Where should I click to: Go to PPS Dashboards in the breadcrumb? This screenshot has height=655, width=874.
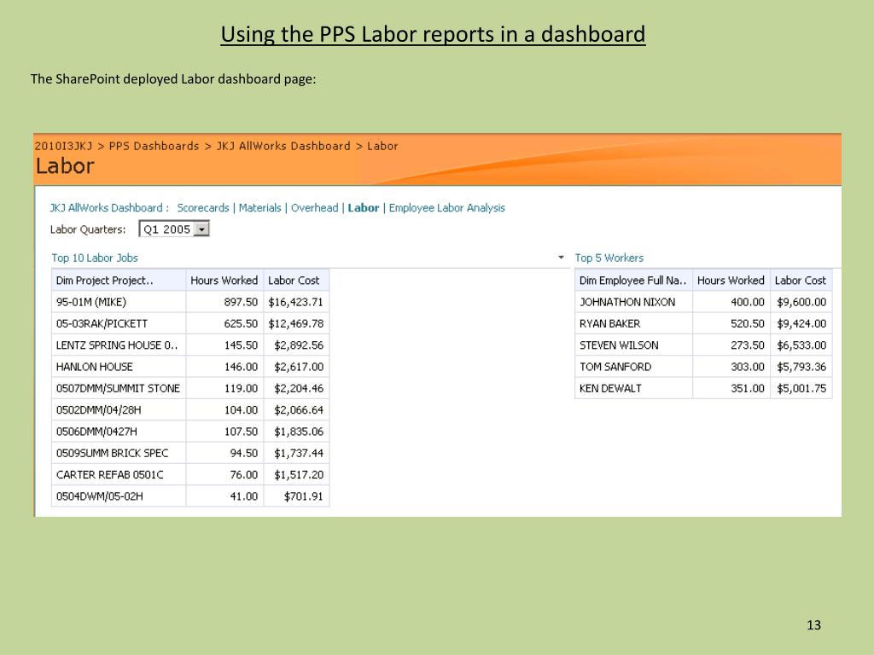[154, 146]
